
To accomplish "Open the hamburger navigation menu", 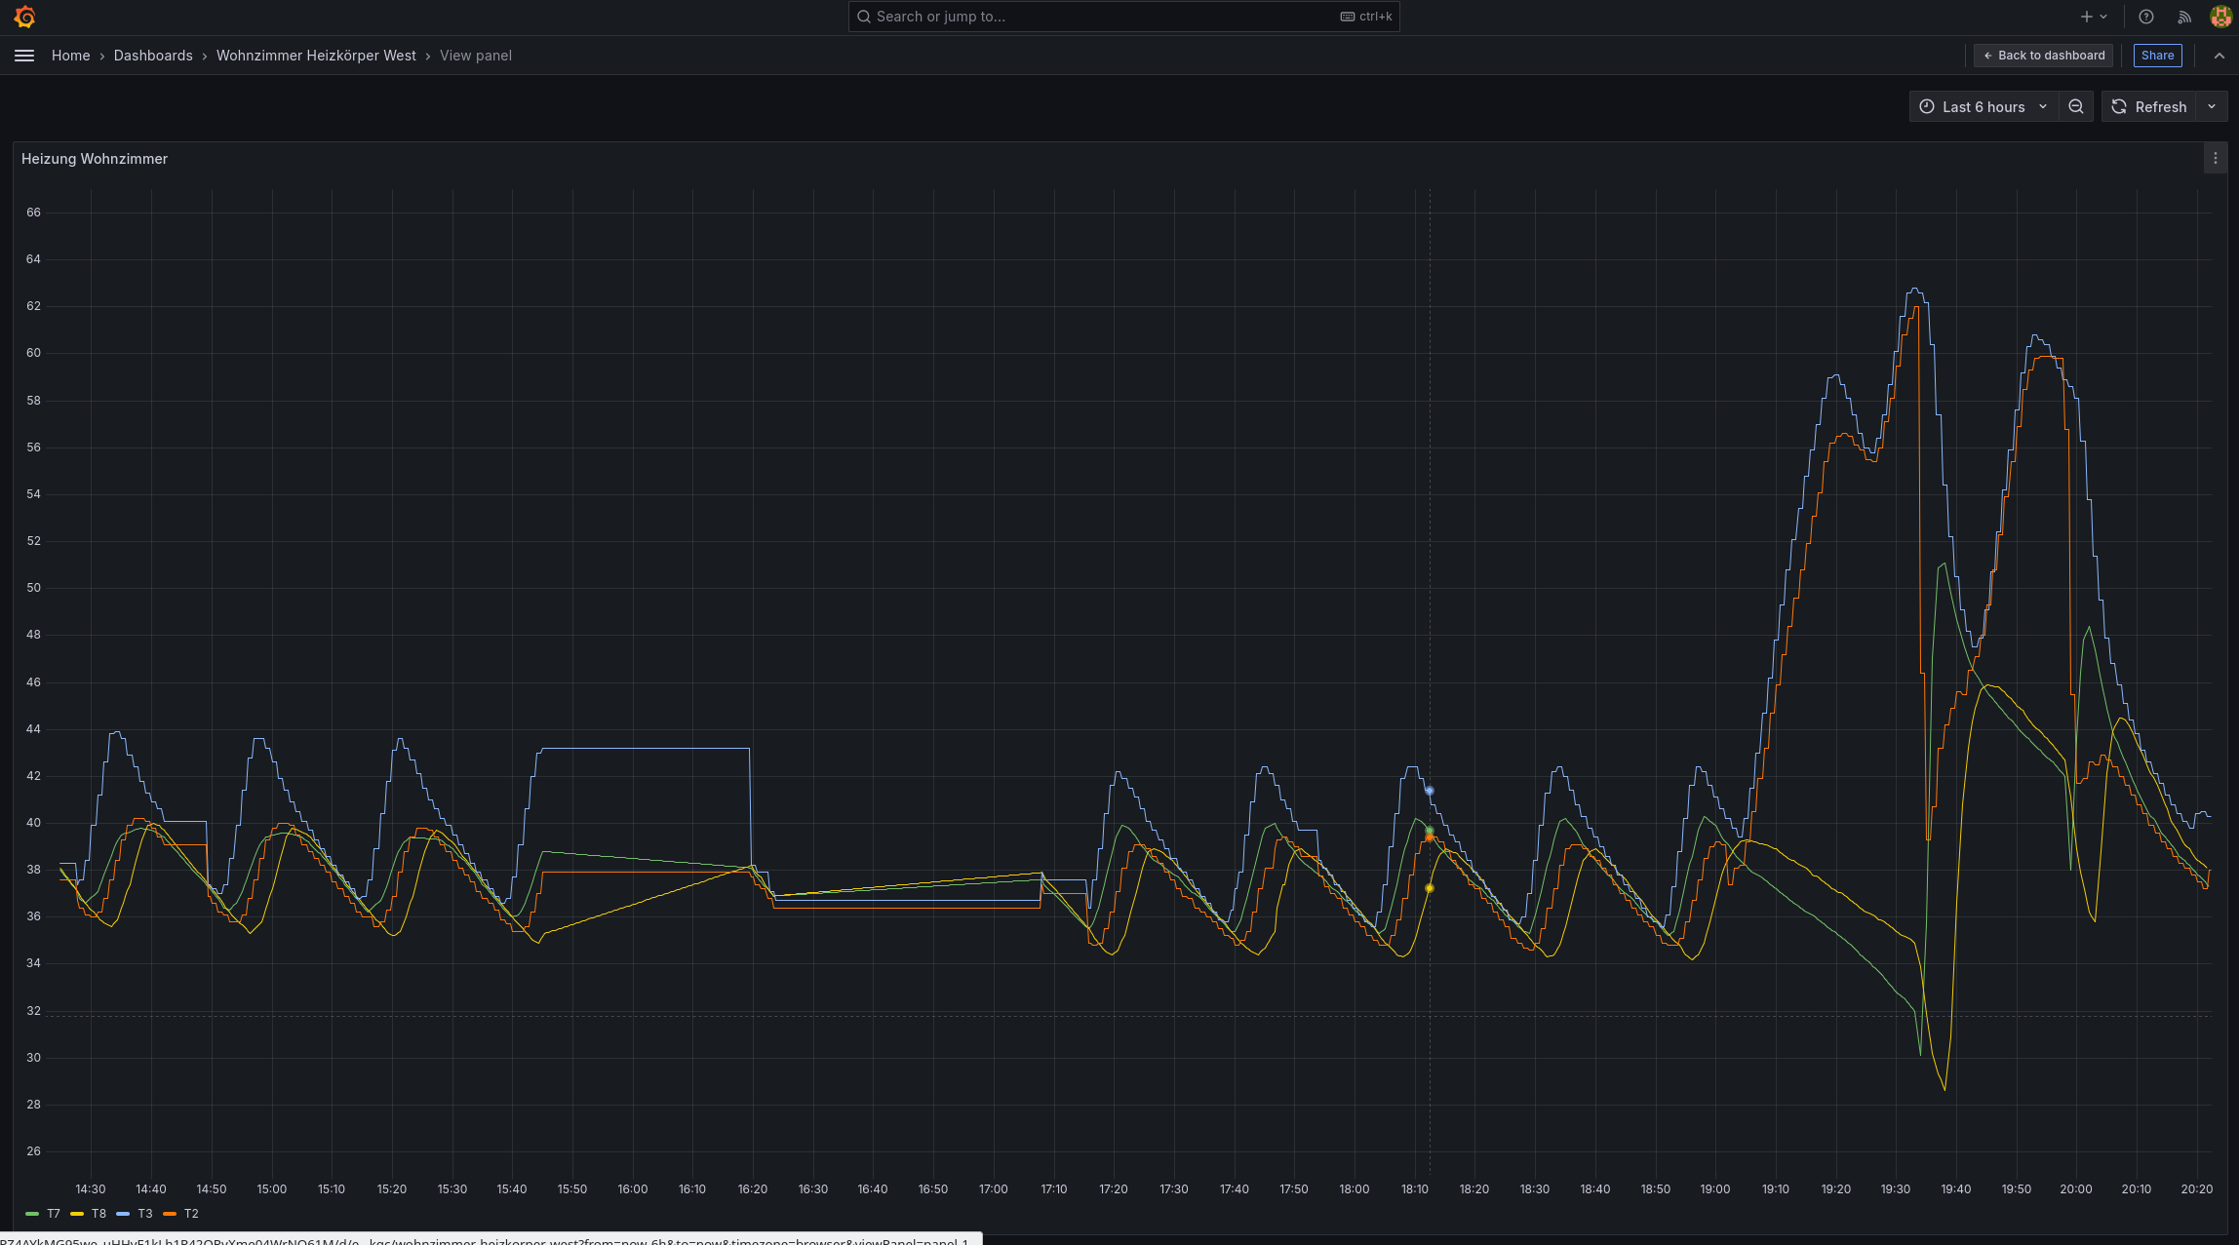I will [24, 56].
